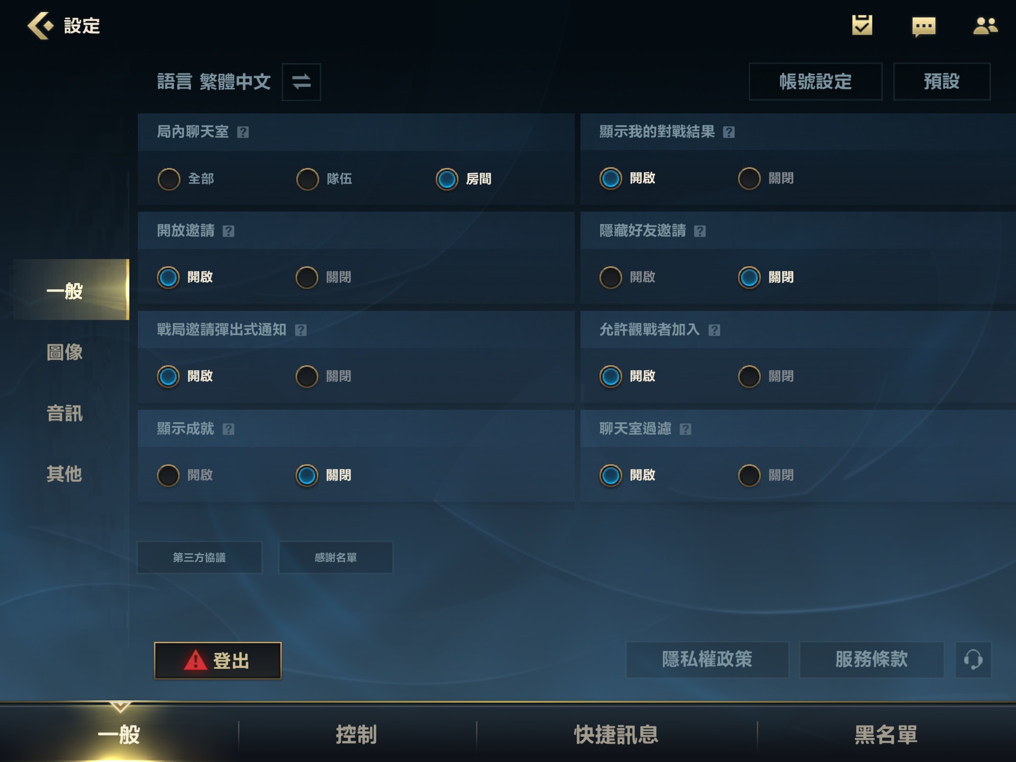This screenshot has height=762, width=1016.
Task: Open the 隱私權政策 link
Action: point(707,660)
